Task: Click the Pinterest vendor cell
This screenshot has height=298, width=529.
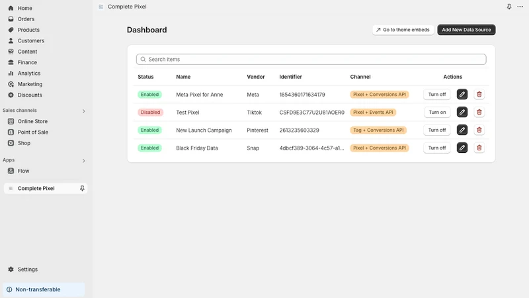Action: [x=257, y=130]
